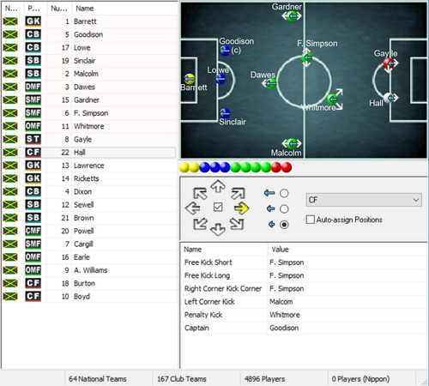The height and width of the screenshot is (386, 429).
Task: Select Sinclair marker on the pitch
Action: coord(225,113)
